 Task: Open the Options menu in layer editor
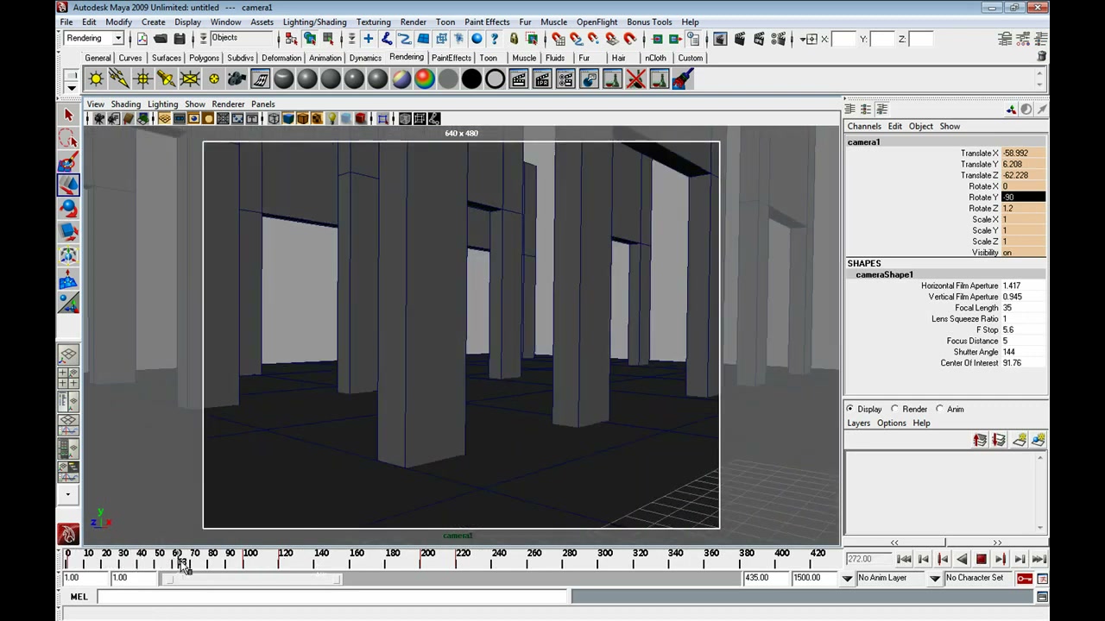(x=892, y=423)
